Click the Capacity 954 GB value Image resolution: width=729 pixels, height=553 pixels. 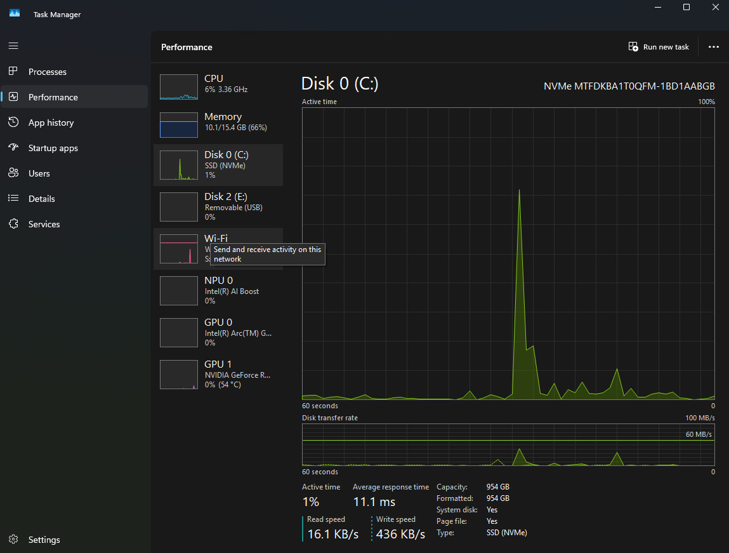(498, 486)
